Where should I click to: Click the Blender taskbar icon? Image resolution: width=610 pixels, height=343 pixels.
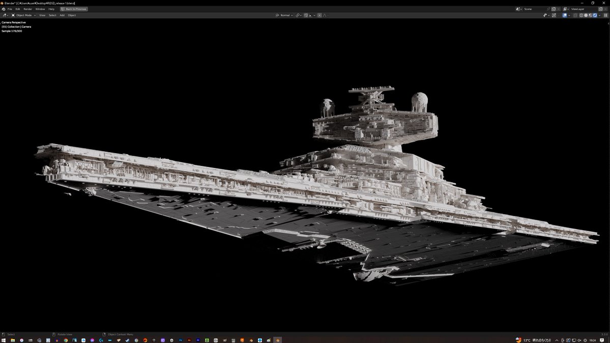pyautogui.click(x=277, y=340)
